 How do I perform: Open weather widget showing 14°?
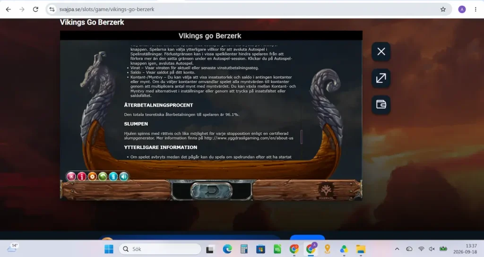[x=12, y=248]
